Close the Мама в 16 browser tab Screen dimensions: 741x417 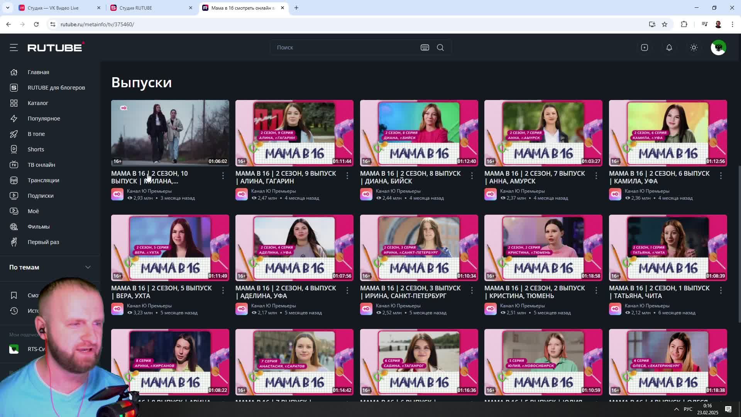283,8
